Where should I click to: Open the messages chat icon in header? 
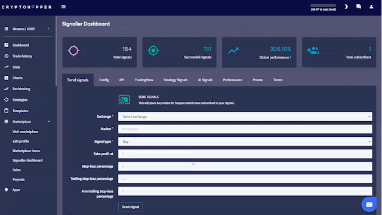(359, 7)
